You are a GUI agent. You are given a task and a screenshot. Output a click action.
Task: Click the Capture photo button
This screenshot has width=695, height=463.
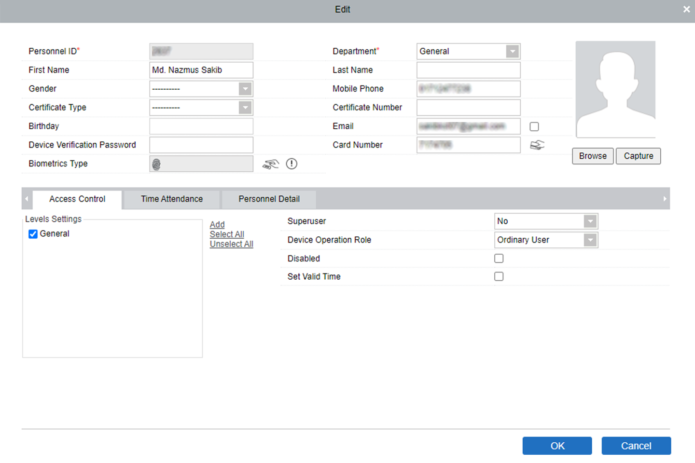(x=638, y=156)
